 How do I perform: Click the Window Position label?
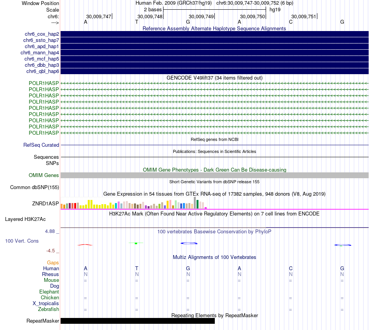coord(40,3)
